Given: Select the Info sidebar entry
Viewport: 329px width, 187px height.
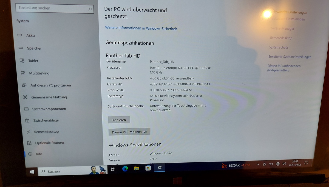Looking at the screenshot, I should 35,154.
